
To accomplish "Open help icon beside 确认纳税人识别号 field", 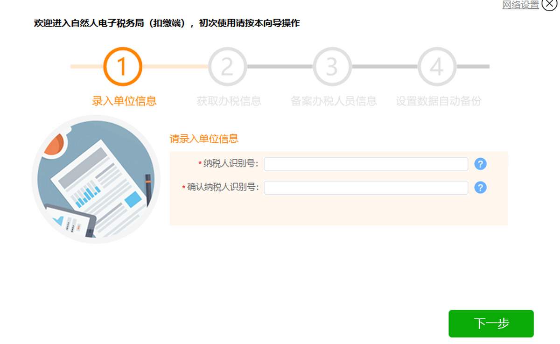I will 480,188.
